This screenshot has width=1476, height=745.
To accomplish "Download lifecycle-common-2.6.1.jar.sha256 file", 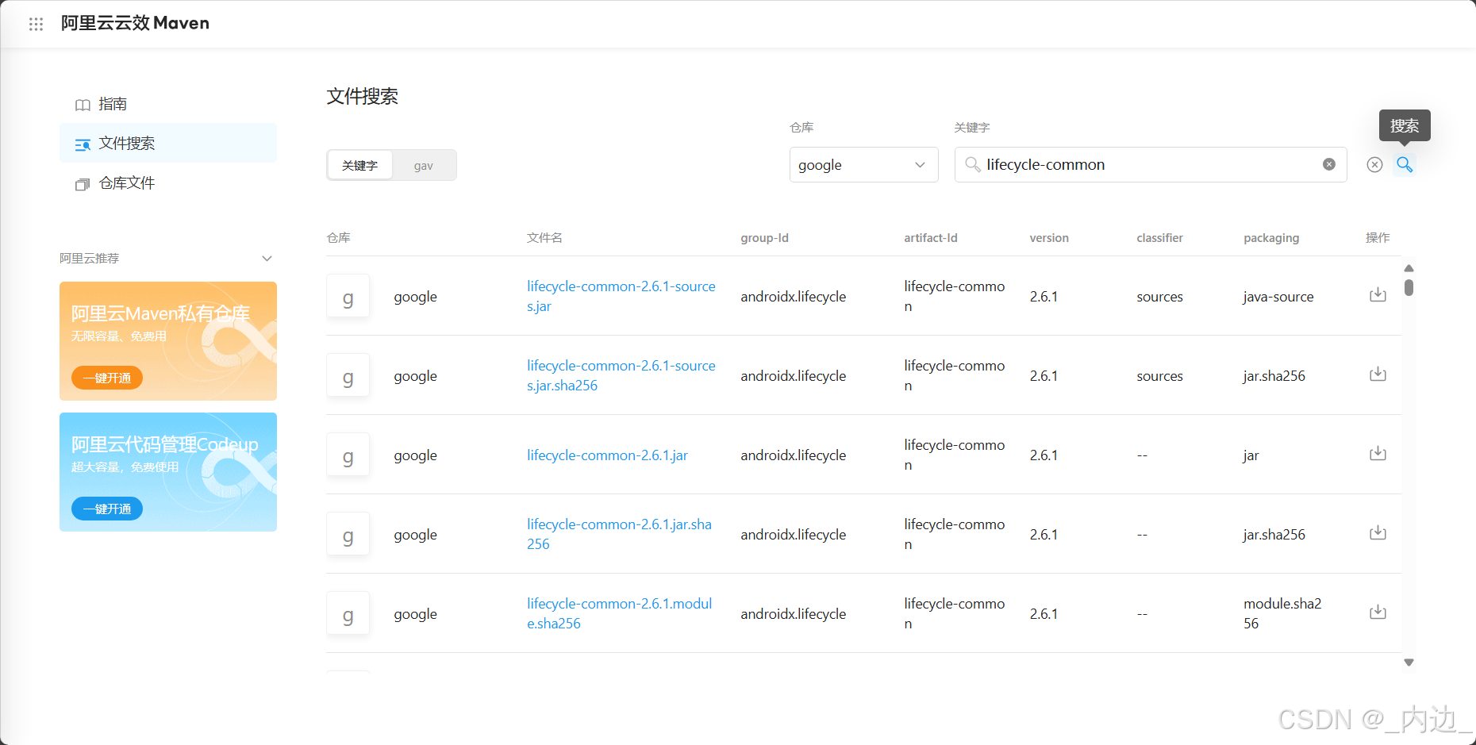I will pos(1378,532).
